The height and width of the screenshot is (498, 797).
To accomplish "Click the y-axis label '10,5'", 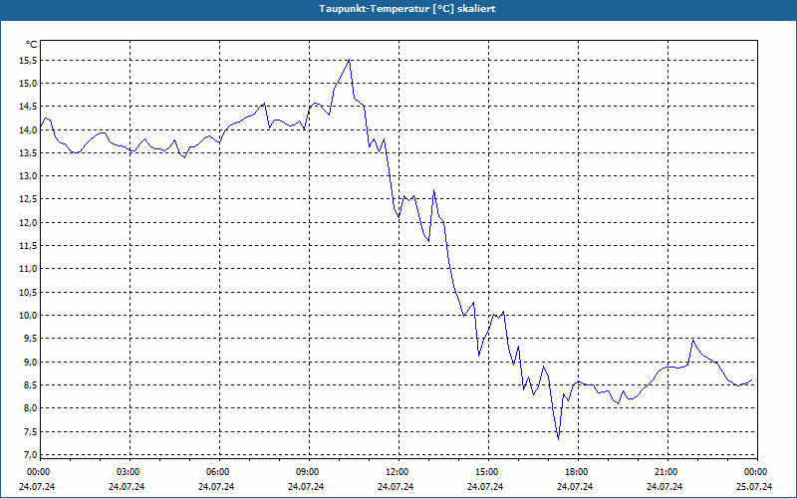I will tap(29, 292).
